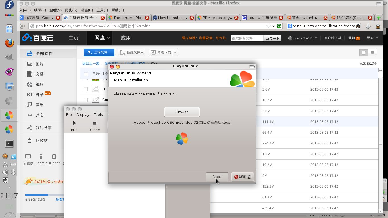Open the File menu of the PlayOnLinux window

(x=69, y=114)
